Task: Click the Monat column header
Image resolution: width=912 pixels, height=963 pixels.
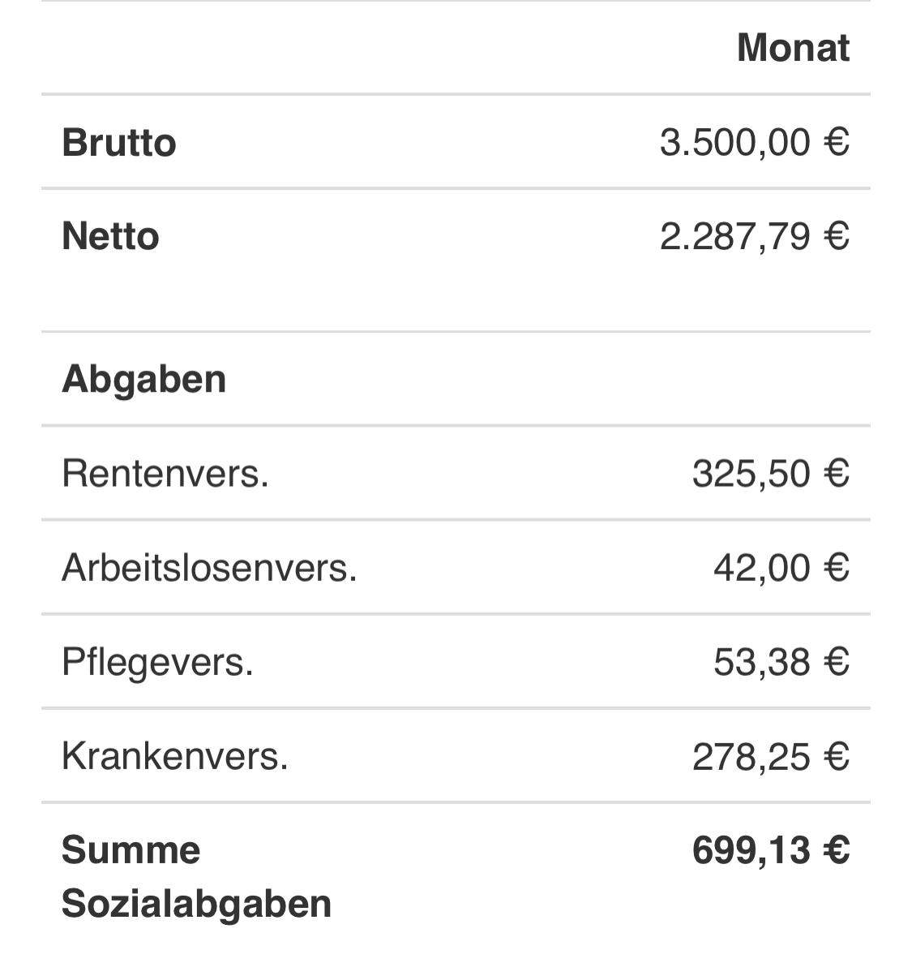Action: pos(793,48)
